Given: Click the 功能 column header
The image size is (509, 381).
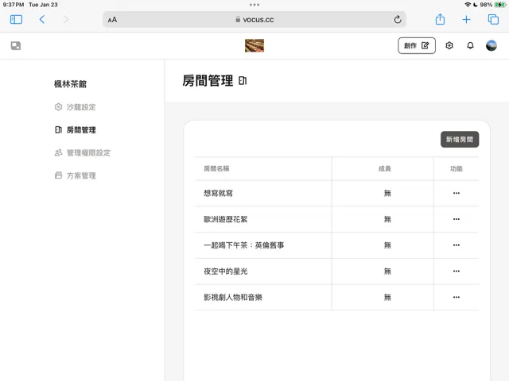Looking at the screenshot, I should click(456, 169).
